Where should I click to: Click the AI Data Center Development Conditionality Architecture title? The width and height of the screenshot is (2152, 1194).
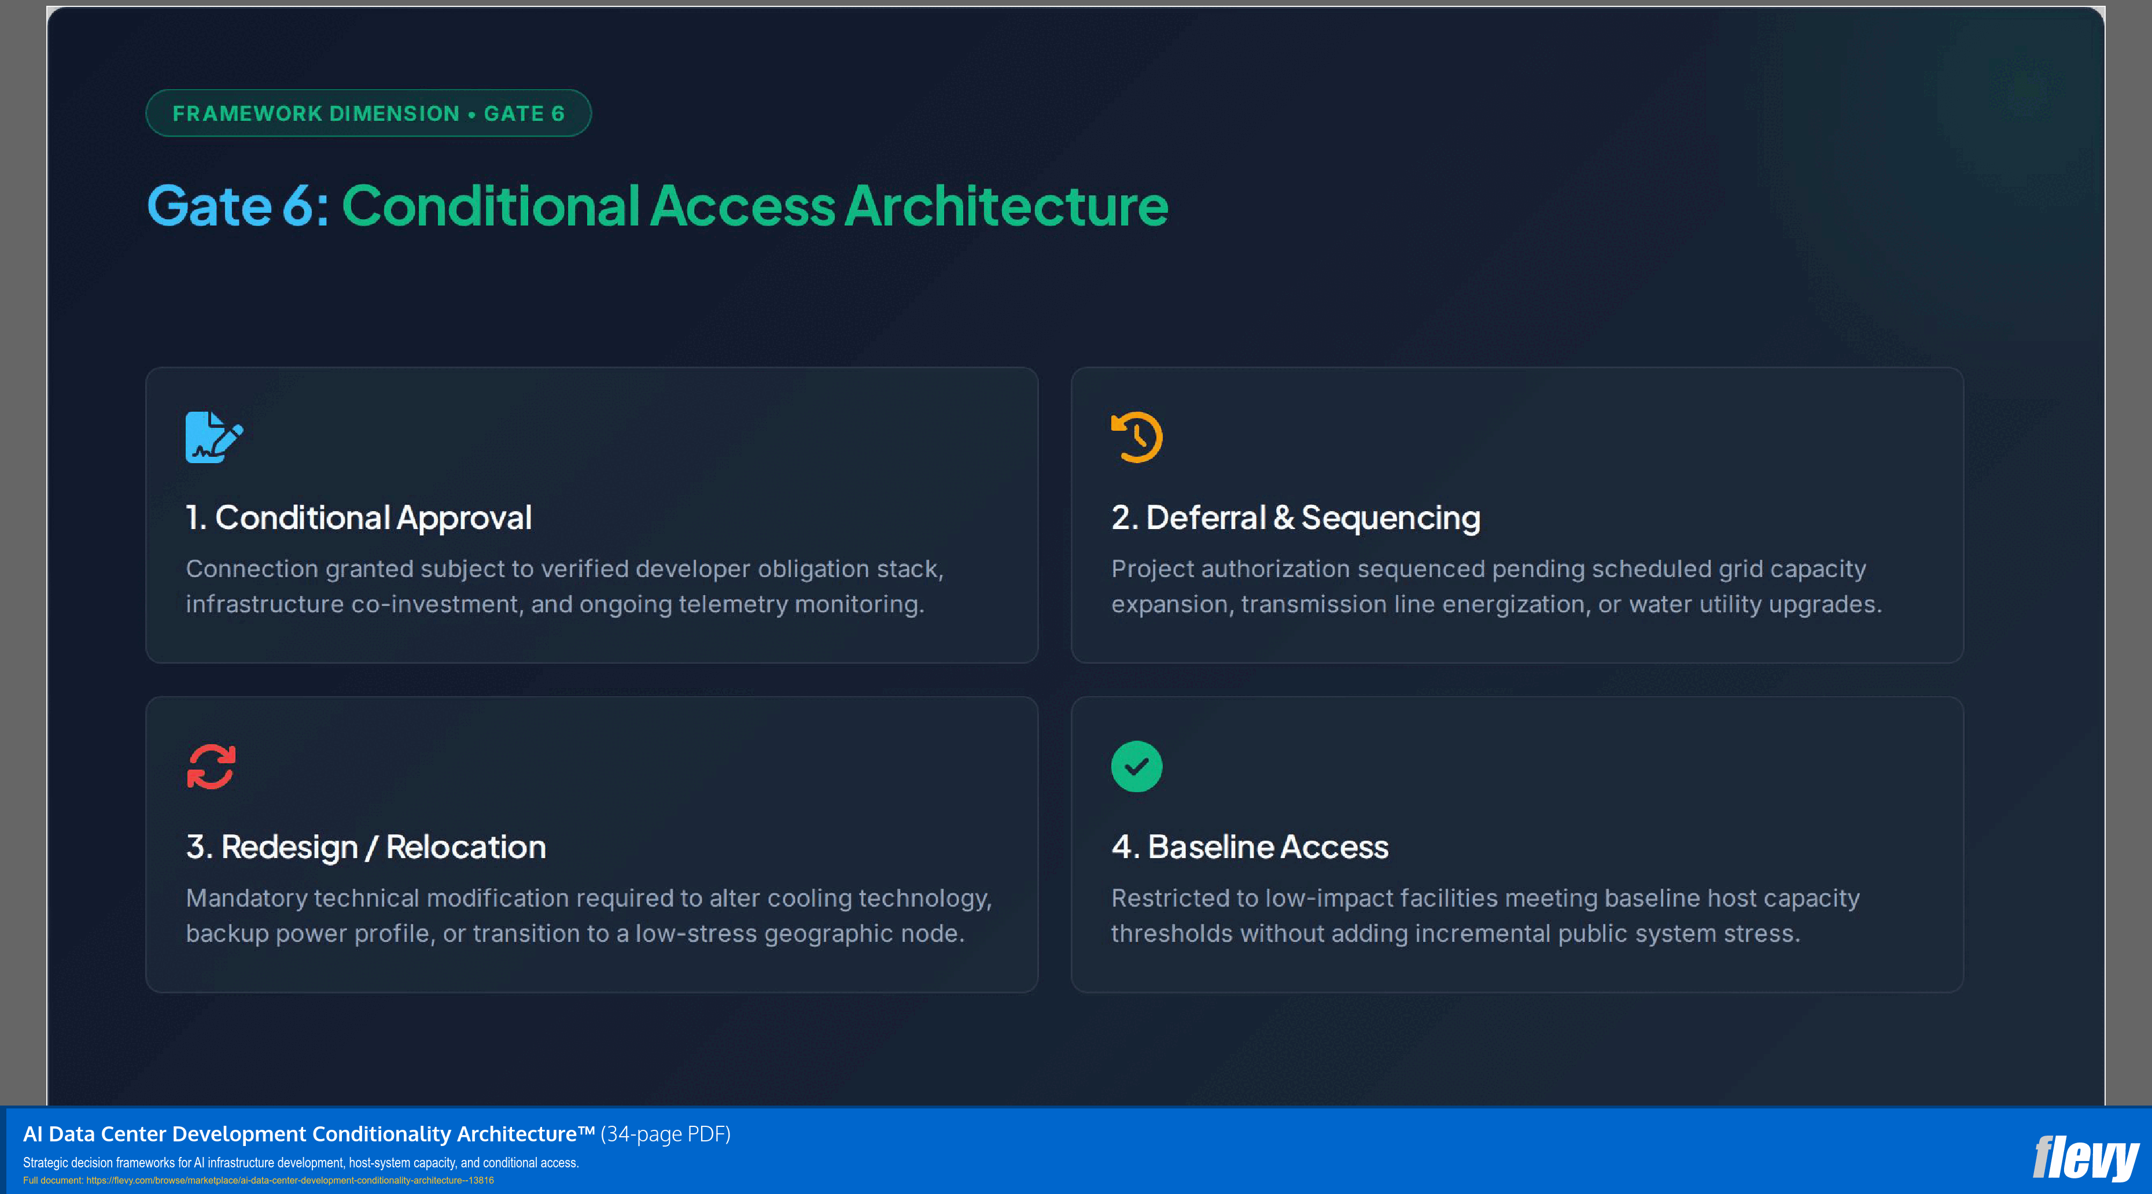coord(308,1134)
